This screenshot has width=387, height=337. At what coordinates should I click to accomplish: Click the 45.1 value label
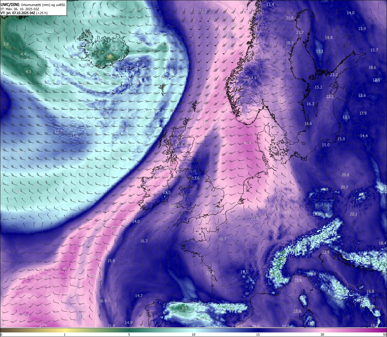coord(66,269)
